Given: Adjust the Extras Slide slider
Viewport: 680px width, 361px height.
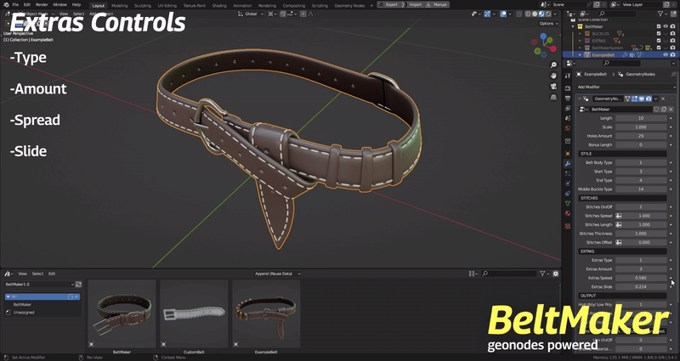Looking at the screenshot, I should coord(641,286).
